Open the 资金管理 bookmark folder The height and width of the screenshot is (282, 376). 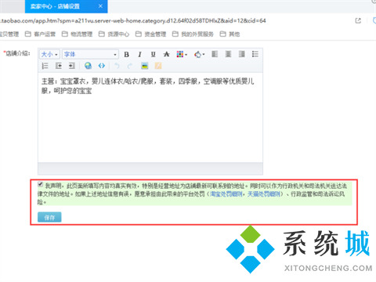pos(151,34)
